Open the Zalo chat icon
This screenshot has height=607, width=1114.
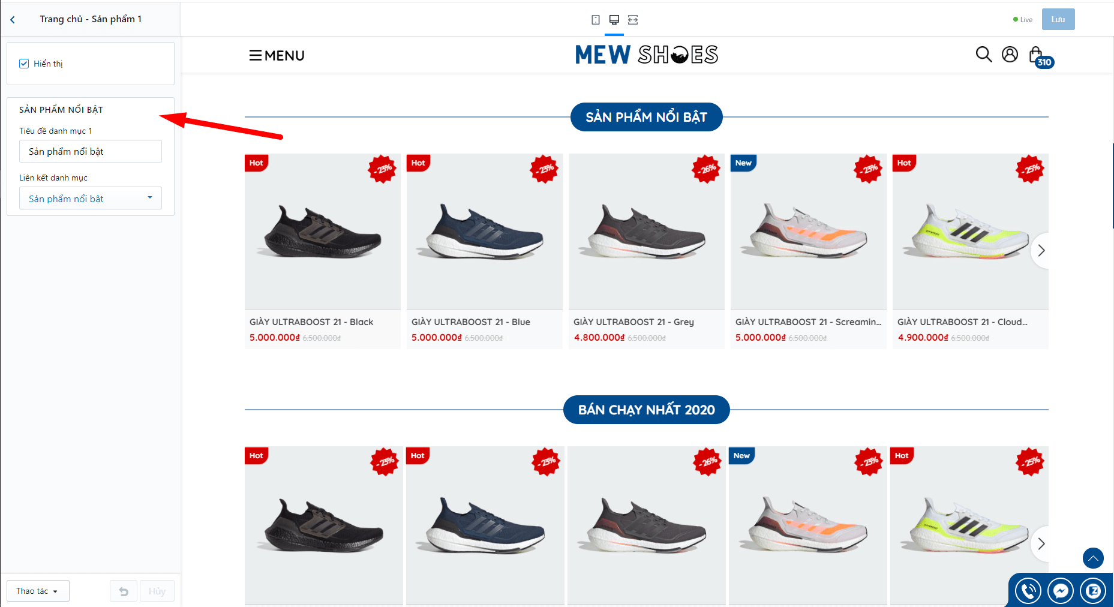pos(1093,591)
